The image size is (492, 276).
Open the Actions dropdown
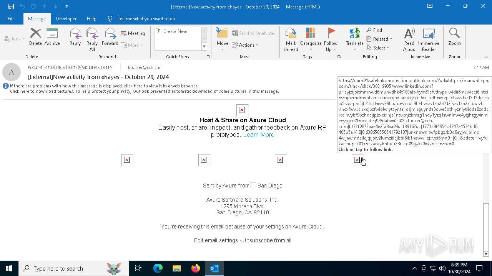[x=245, y=45]
